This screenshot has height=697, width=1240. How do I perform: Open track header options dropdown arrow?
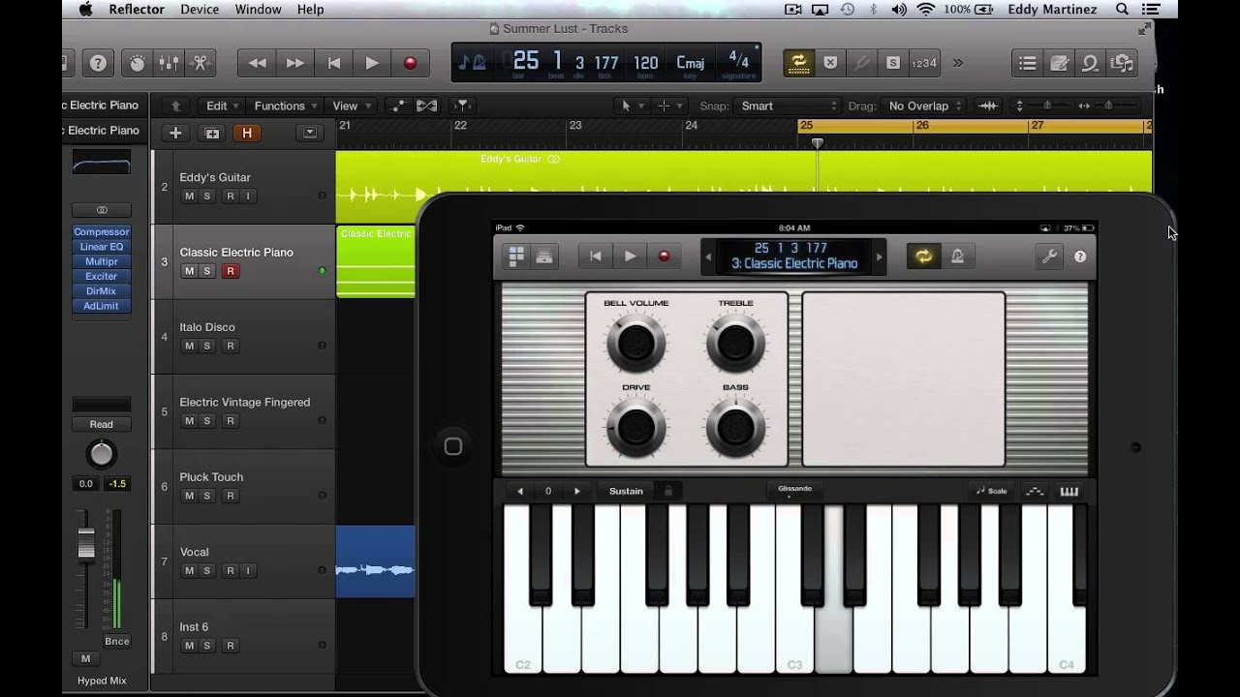(x=310, y=133)
